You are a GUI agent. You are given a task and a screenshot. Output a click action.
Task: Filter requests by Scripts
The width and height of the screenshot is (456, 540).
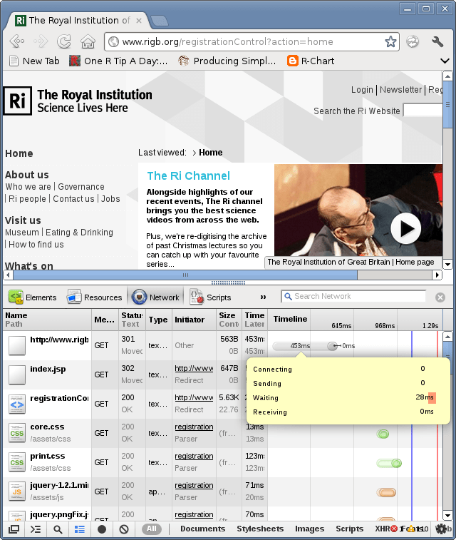349,529
